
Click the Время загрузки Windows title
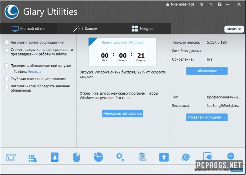click(x=122, y=42)
